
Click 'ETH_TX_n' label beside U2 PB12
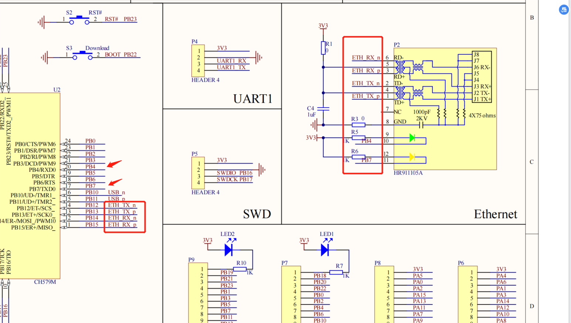click(x=122, y=205)
